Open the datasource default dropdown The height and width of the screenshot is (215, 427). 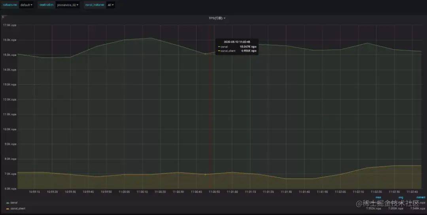(26, 5)
